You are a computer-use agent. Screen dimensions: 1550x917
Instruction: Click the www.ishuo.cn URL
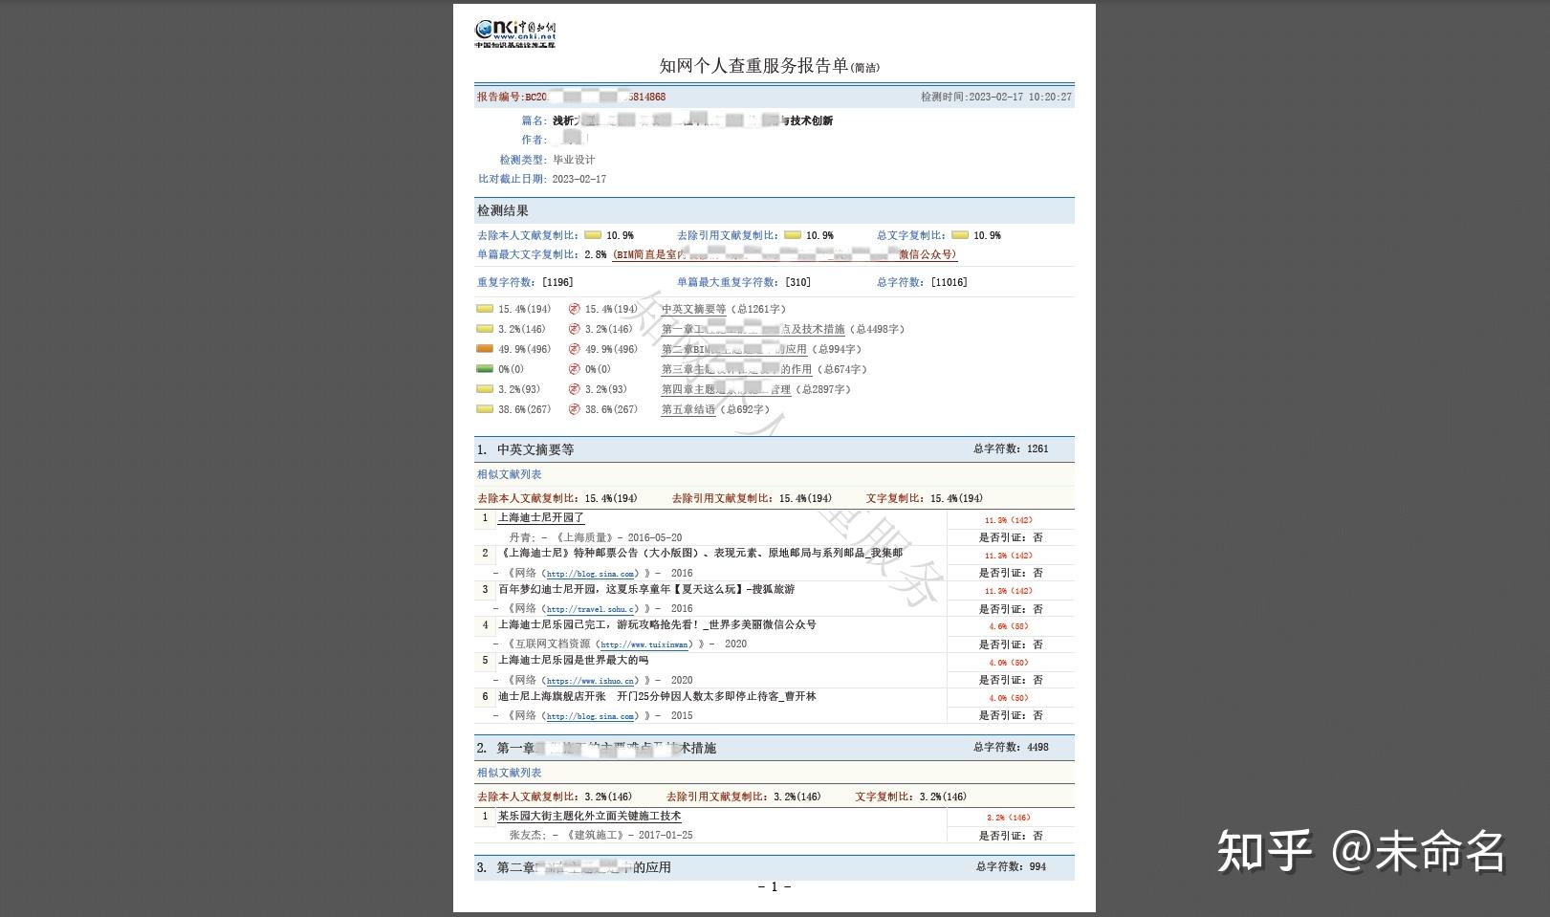pyautogui.click(x=592, y=681)
